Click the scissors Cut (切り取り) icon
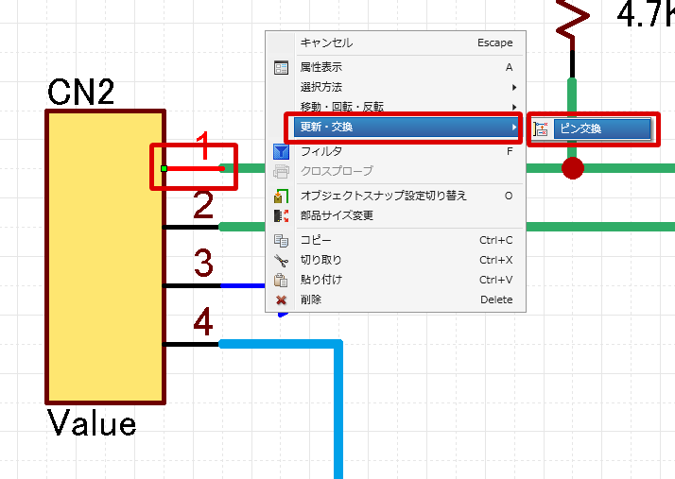 (281, 260)
